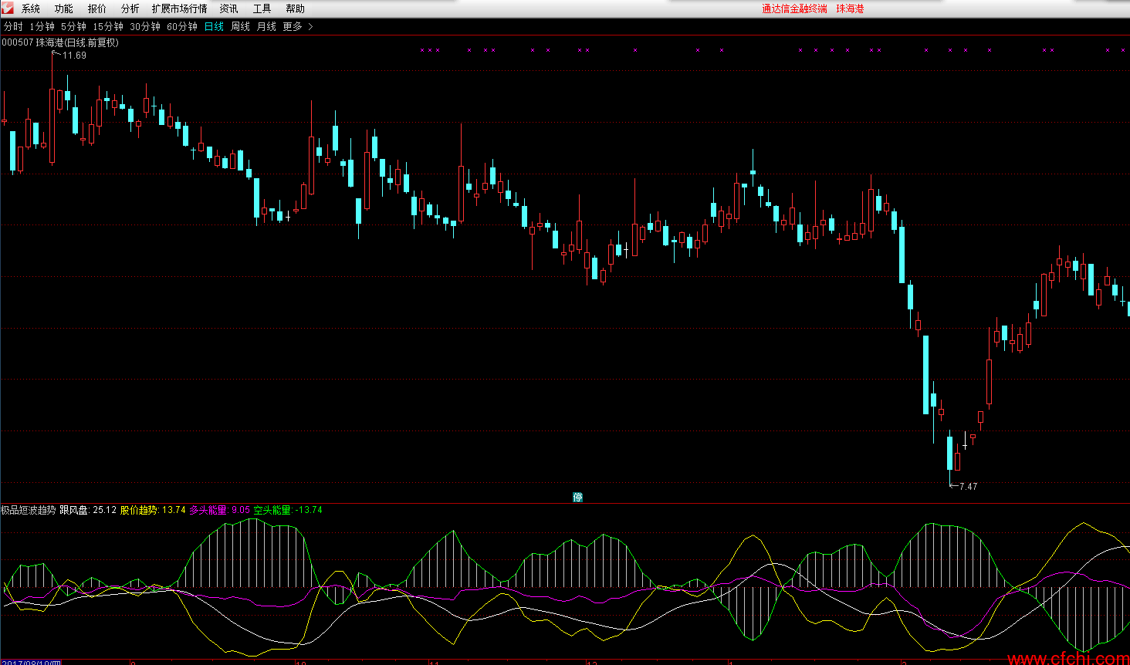
Task: Select the 1分钟 period tab
Action: click(x=42, y=26)
